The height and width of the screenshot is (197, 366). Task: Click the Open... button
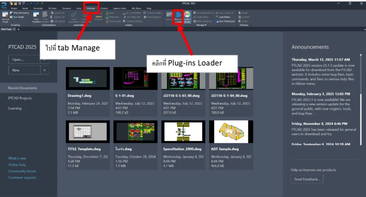[x=24, y=60]
